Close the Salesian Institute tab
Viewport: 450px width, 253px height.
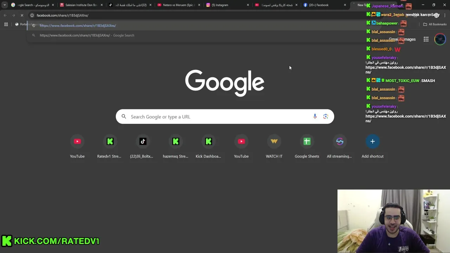102,5
